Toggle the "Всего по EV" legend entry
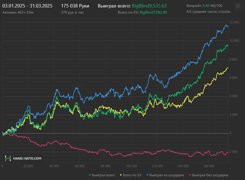The image size is (245, 180). [x=132, y=175]
